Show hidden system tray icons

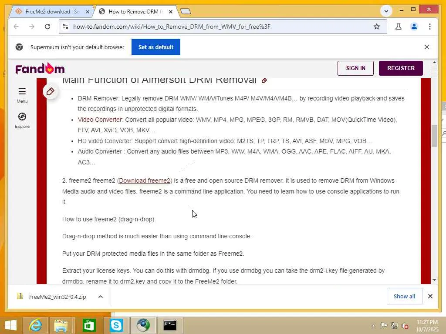point(373,326)
